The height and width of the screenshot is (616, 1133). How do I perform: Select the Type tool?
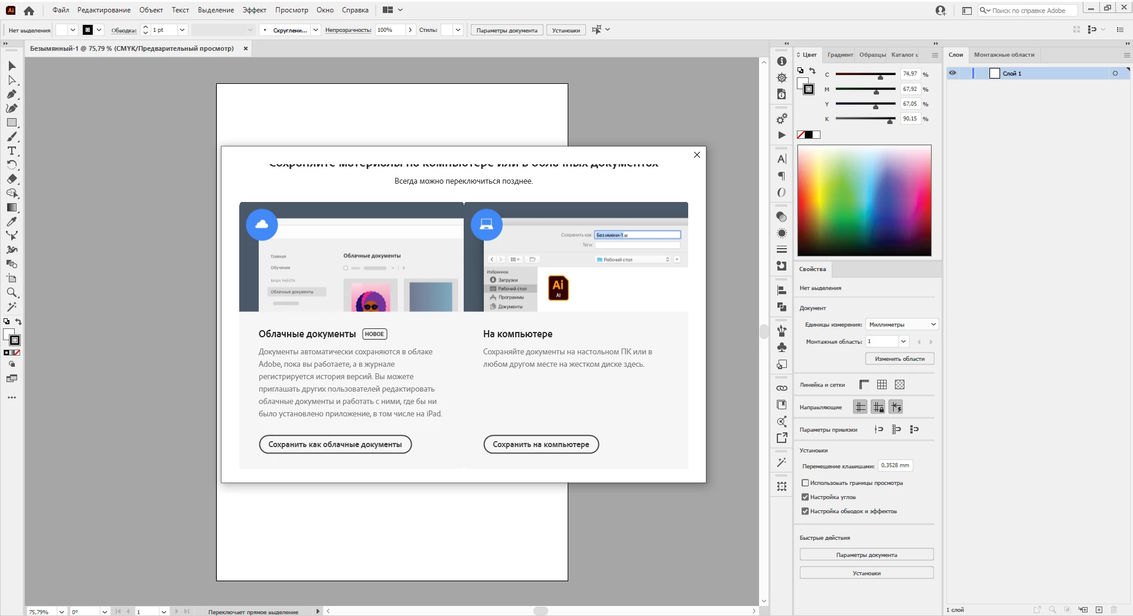pos(12,151)
